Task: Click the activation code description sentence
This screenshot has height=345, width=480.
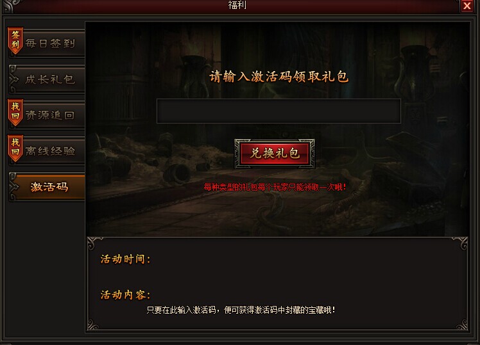Action: pyautogui.click(x=241, y=310)
